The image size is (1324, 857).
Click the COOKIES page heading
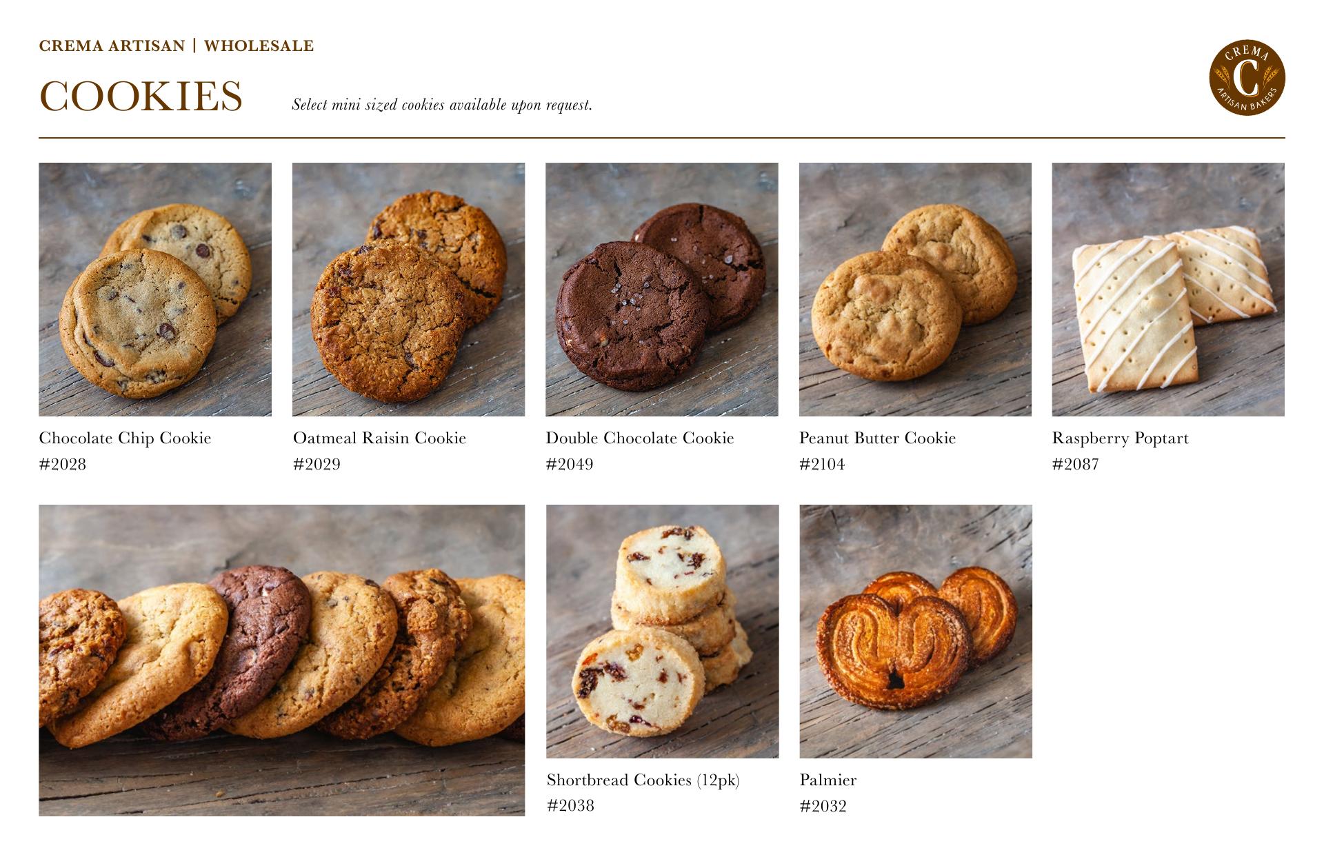141,96
